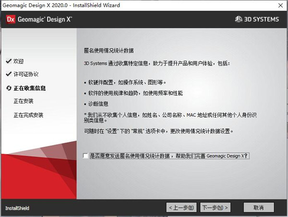The width and height of the screenshot is (288, 217).
Task: Select the 正在收集信息 step label
Action: [30, 88]
